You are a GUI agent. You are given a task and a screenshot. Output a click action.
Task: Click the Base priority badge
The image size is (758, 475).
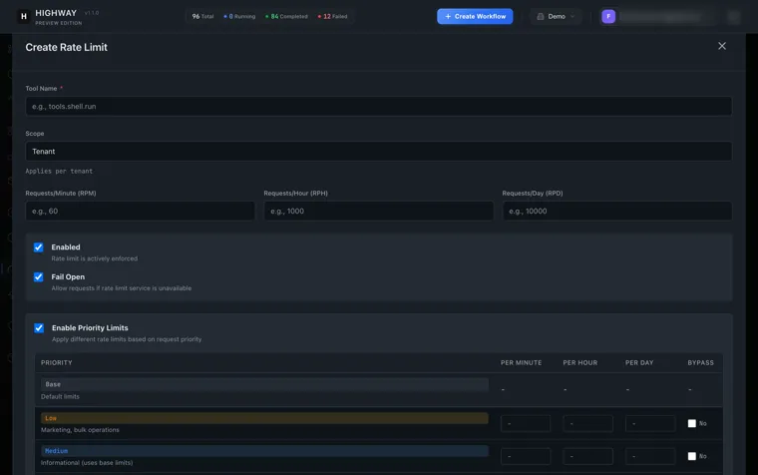(264, 384)
